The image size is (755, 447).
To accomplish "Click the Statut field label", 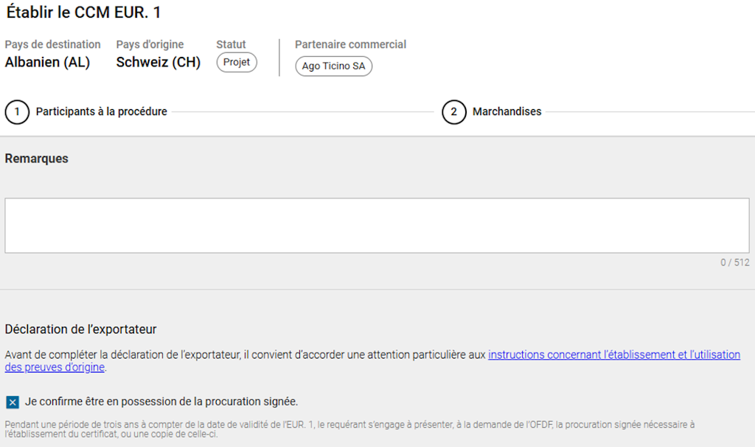I will [x=231, y=44].
